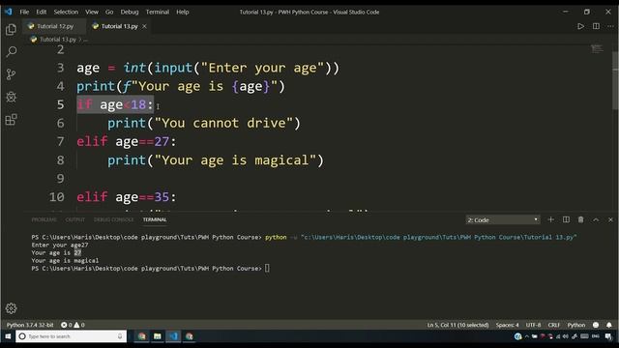Select the Terminal panel tab
Viewport: 619px width, 348px height.
pos(155,219)
